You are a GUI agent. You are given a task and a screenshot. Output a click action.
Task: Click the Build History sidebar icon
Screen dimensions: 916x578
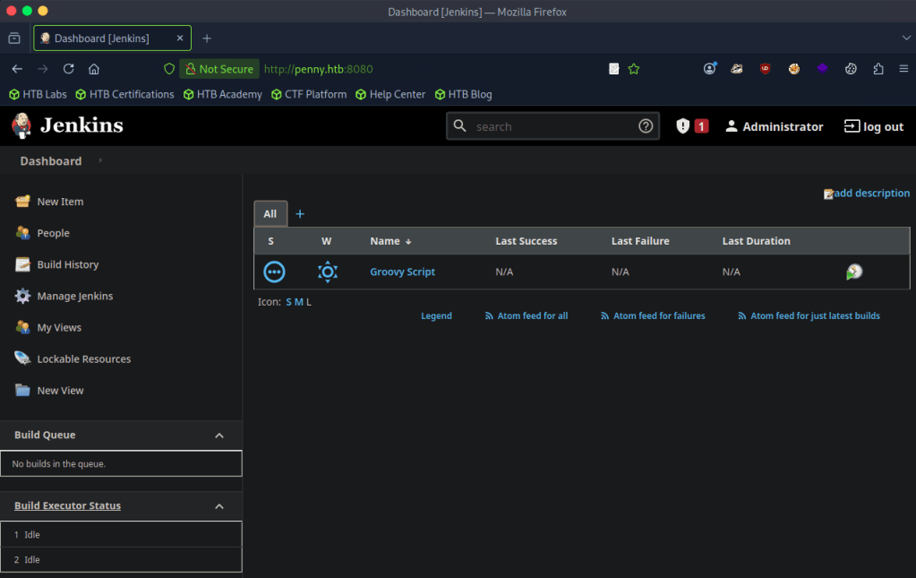point(23,264)
